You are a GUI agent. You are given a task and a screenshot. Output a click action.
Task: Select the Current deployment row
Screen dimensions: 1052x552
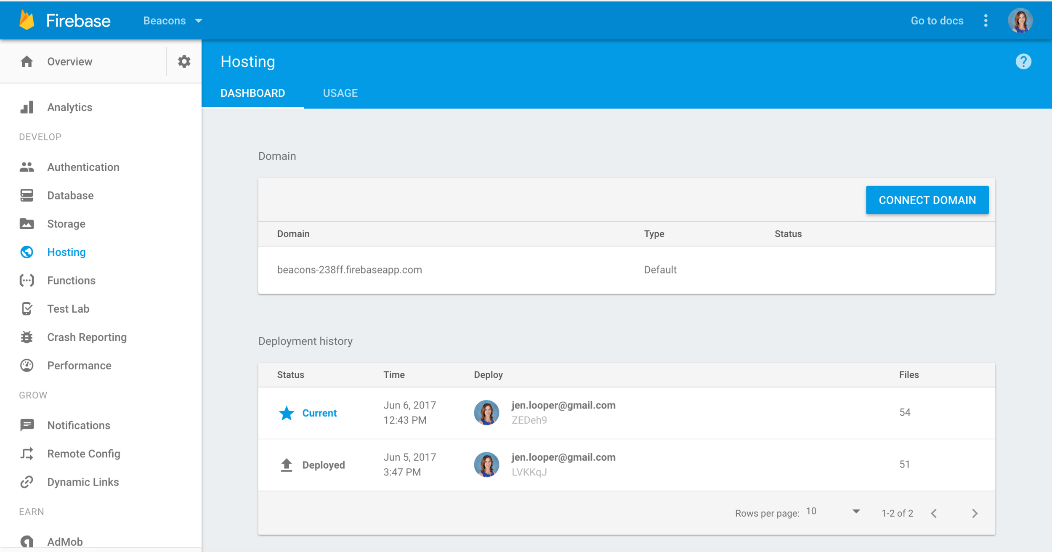(x=626, y=413)
